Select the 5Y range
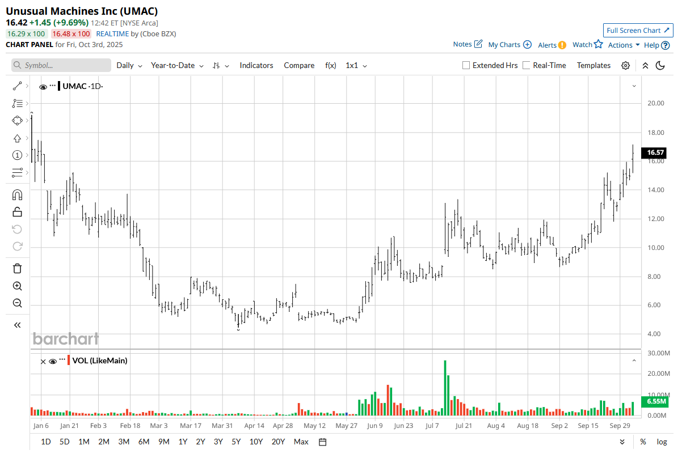 [236, 442]
